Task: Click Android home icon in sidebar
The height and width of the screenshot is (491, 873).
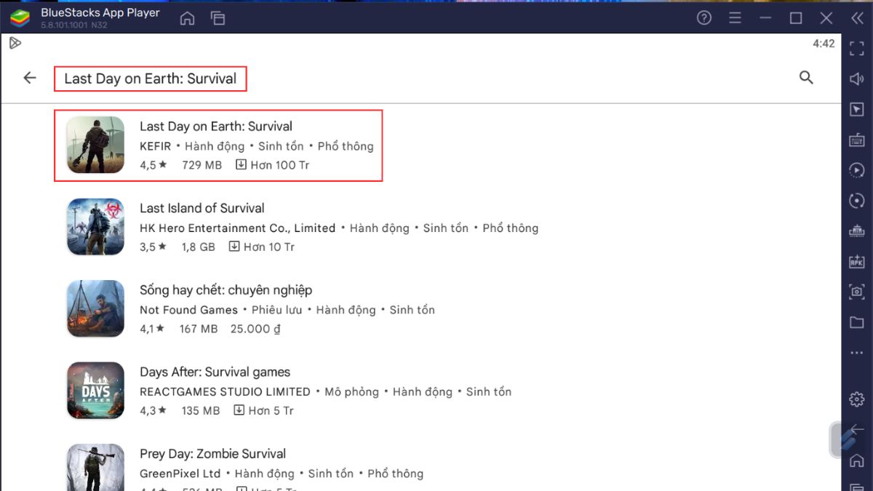Action: [x=857, y=460]
